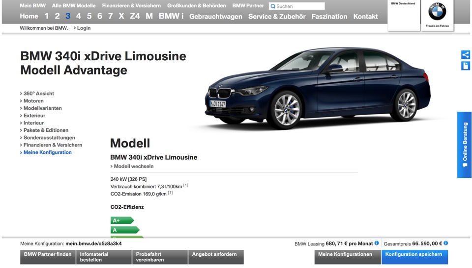The image size is (472, 268).
Task: Click the A efficiency label
Action: (125, 230)
